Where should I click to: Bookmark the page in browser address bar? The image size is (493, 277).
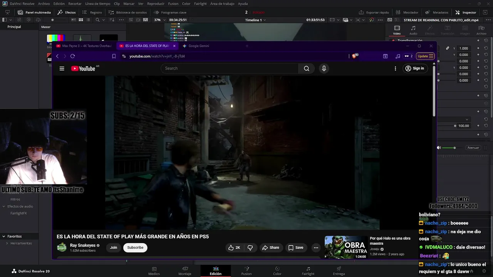[114, 56]
